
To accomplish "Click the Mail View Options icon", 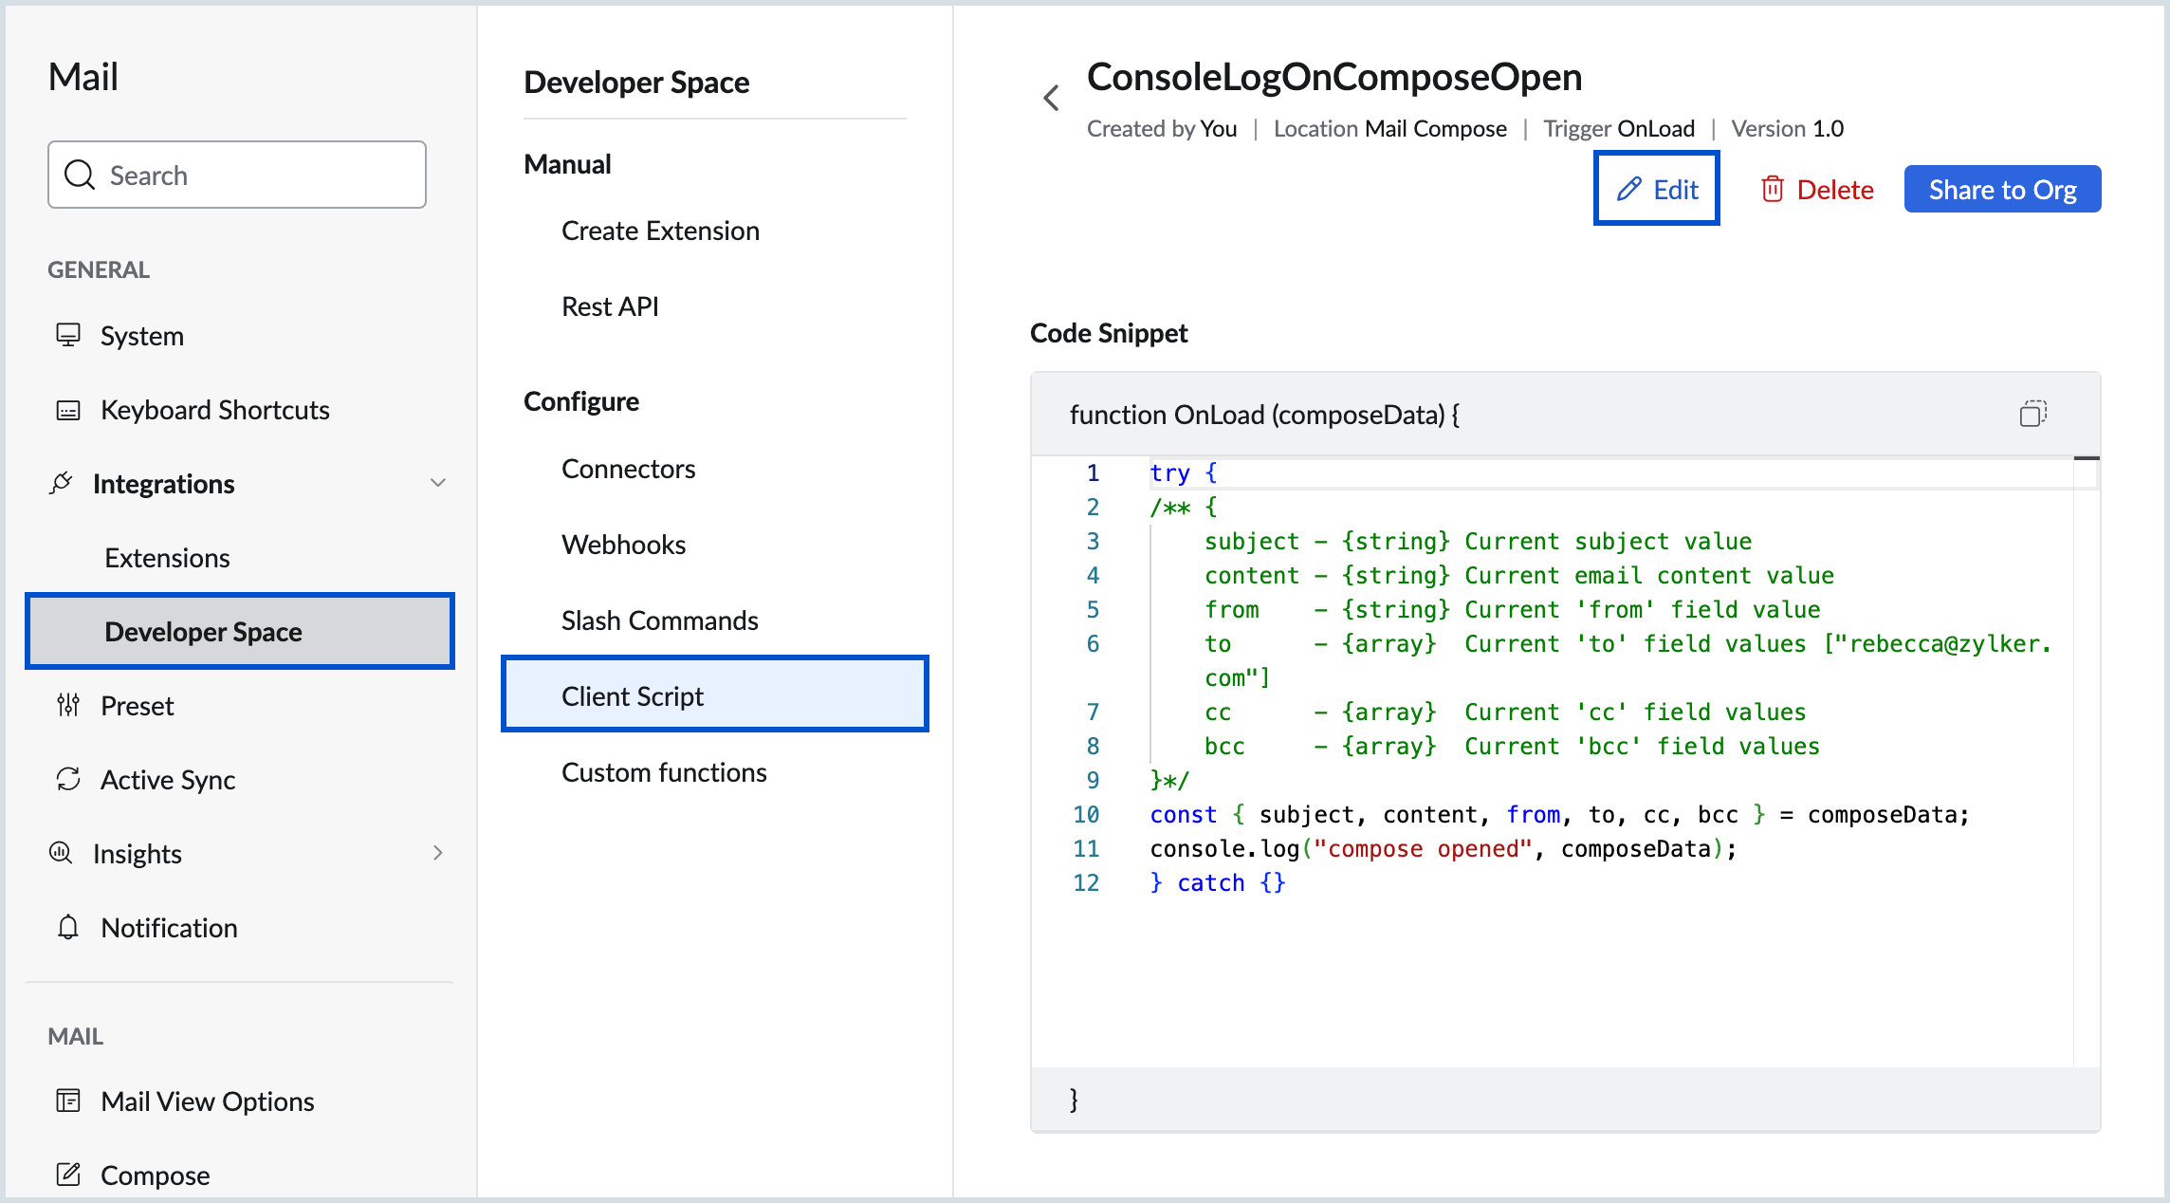I will 68,1101.
